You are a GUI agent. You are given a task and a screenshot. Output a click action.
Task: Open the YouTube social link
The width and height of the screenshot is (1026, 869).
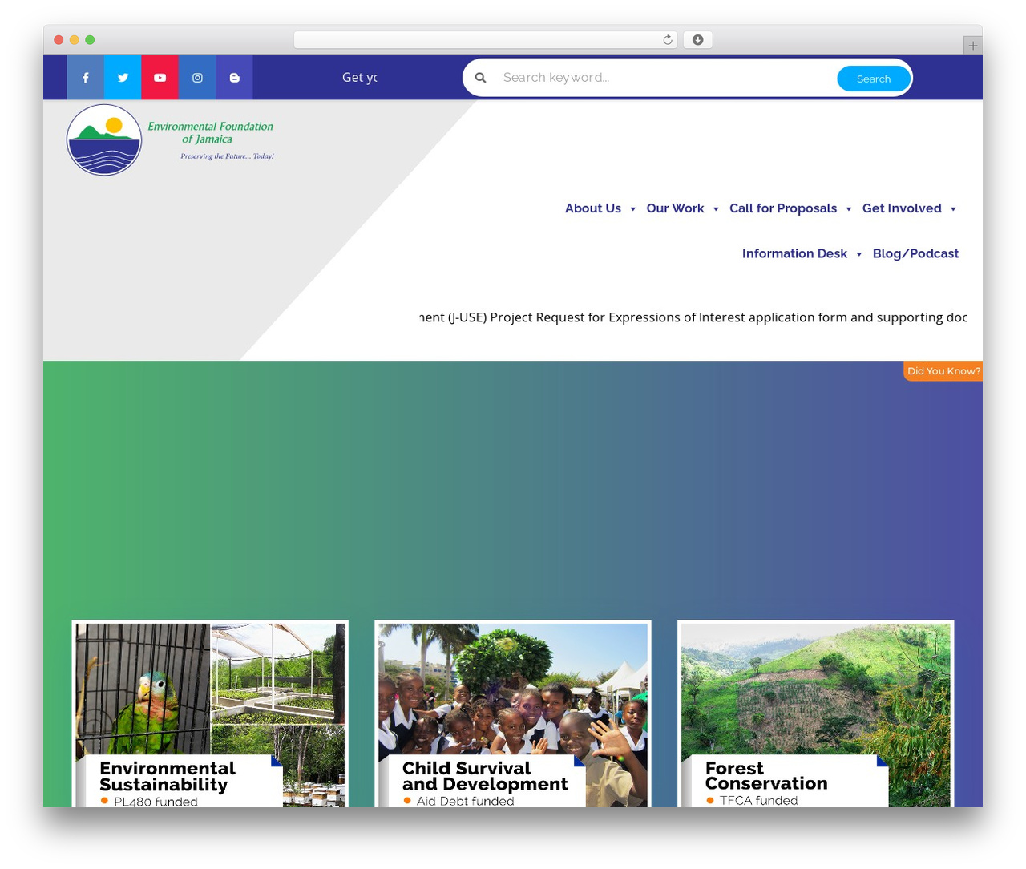point(160,78)
